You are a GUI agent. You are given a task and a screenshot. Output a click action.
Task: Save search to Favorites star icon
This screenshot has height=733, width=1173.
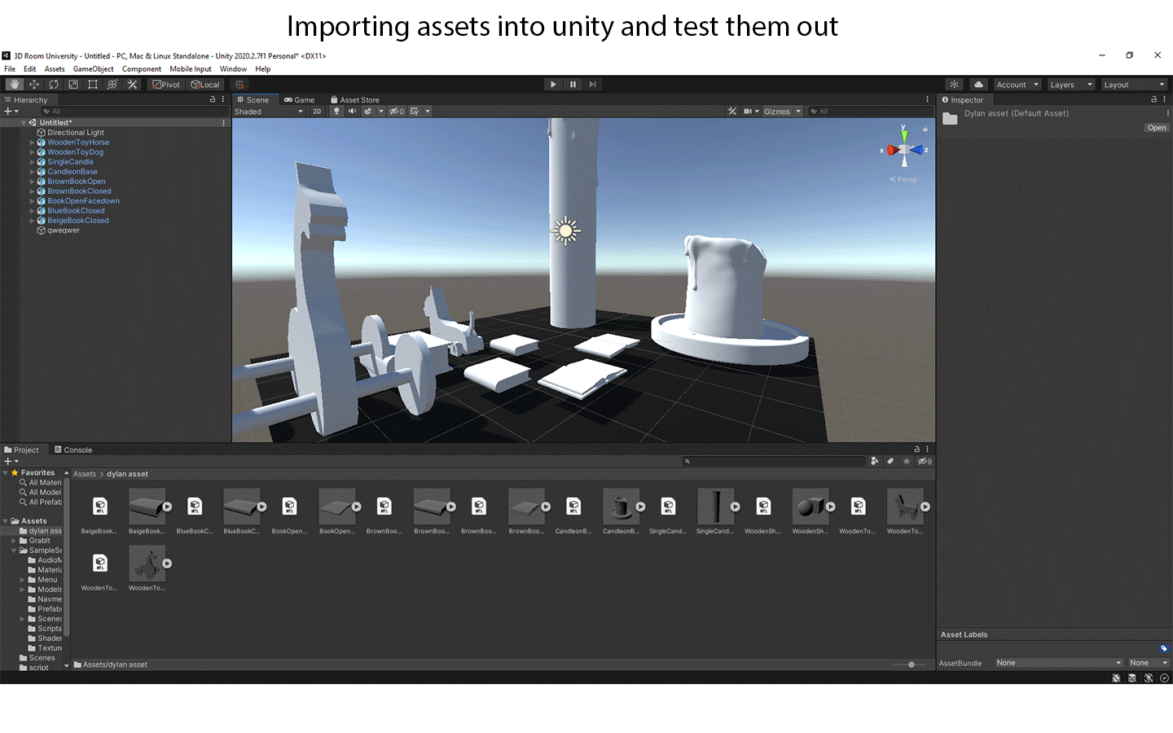907,462
